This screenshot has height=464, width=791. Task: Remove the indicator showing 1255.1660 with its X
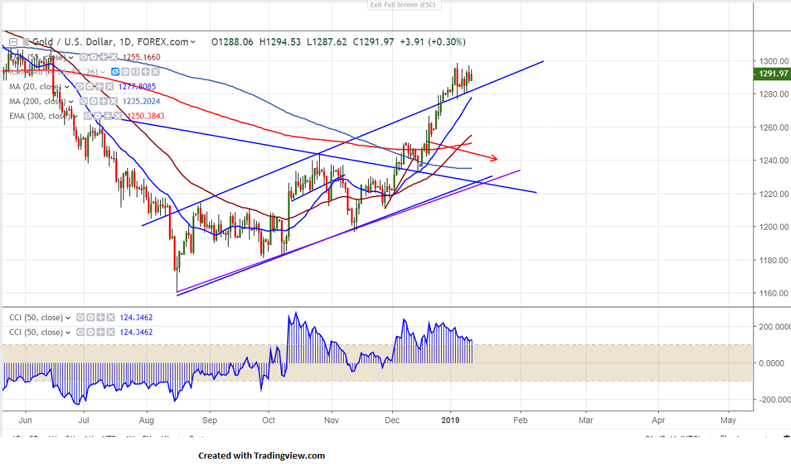coord(114,57)
